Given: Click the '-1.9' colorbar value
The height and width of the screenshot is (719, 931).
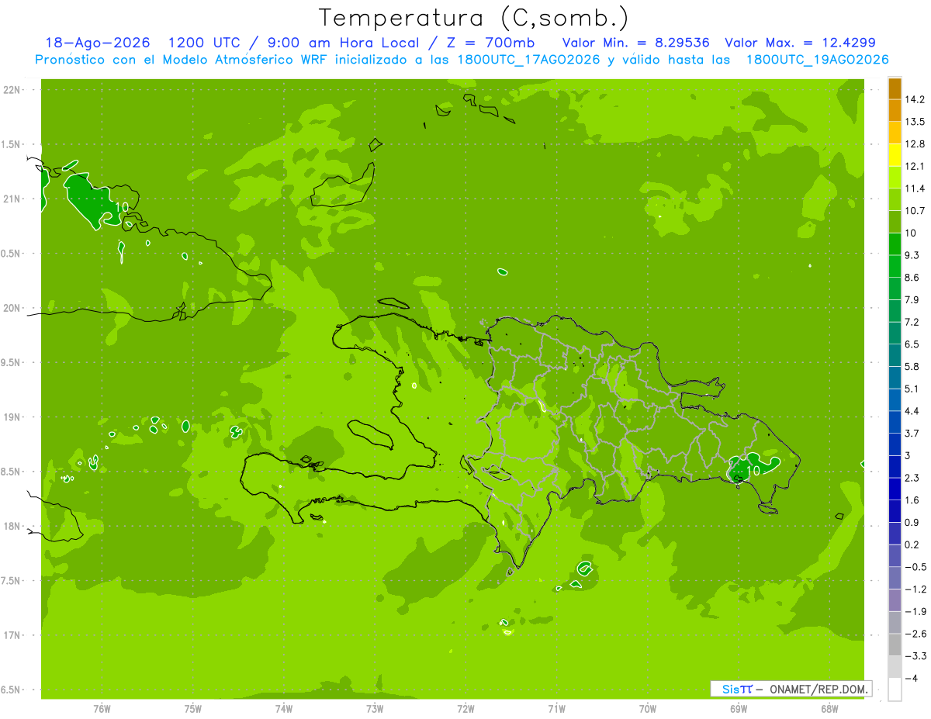Looking at the screenshot, I should pos(915,611).
